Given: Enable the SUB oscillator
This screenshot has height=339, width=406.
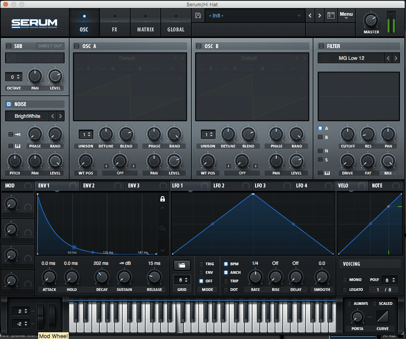Looking at the screenshot, I should coord(9,46).
